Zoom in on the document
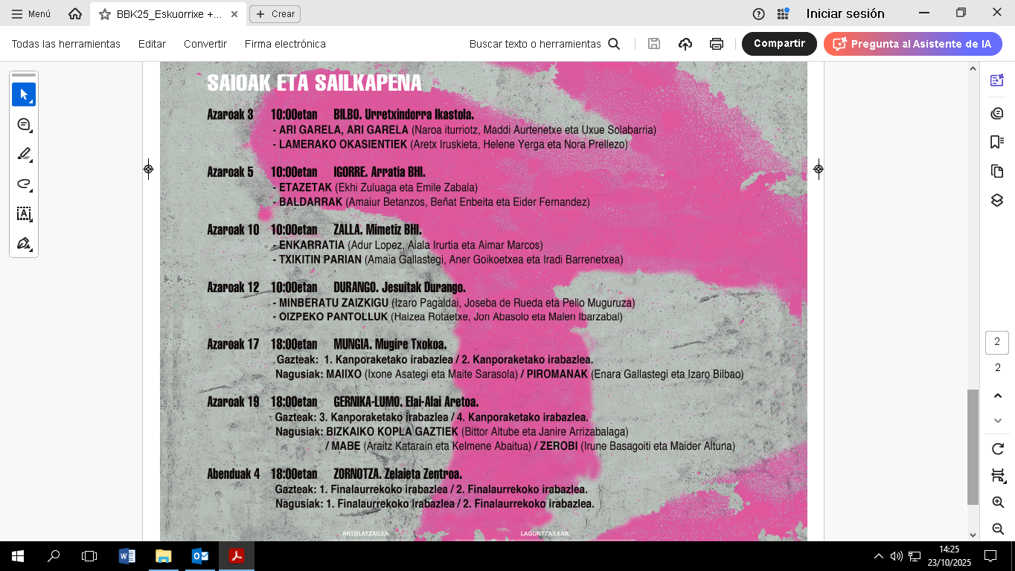The image size is (1015, 571). (x=997, y=503)
